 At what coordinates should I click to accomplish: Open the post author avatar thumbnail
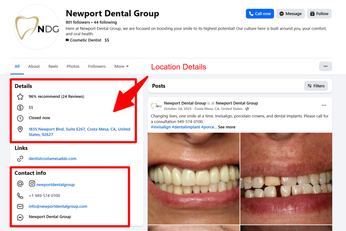click(x=156, y=106)
